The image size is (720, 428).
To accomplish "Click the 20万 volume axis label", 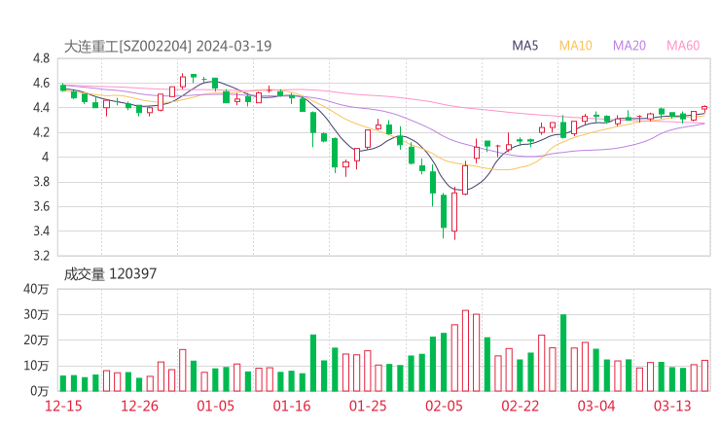I will [x=36, y=340].
